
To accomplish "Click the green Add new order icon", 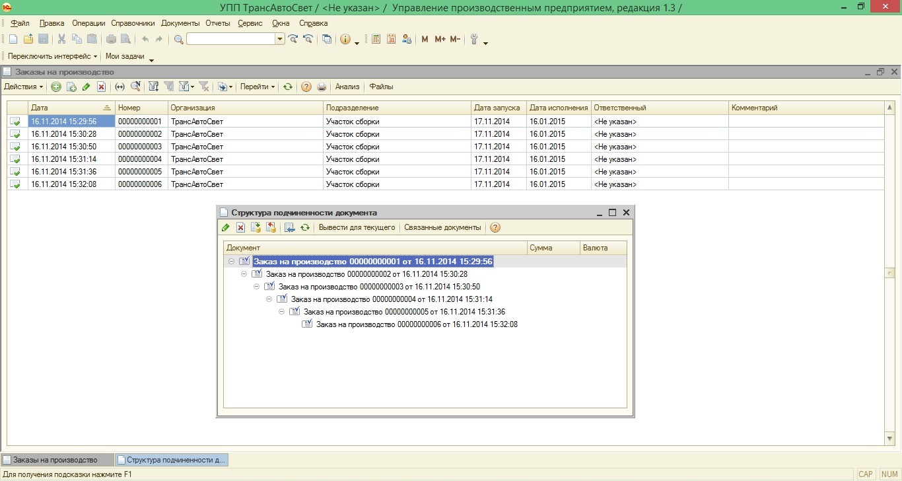I will point(56,87).
